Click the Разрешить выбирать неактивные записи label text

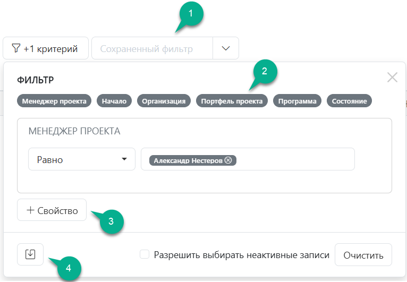(241, 255)
